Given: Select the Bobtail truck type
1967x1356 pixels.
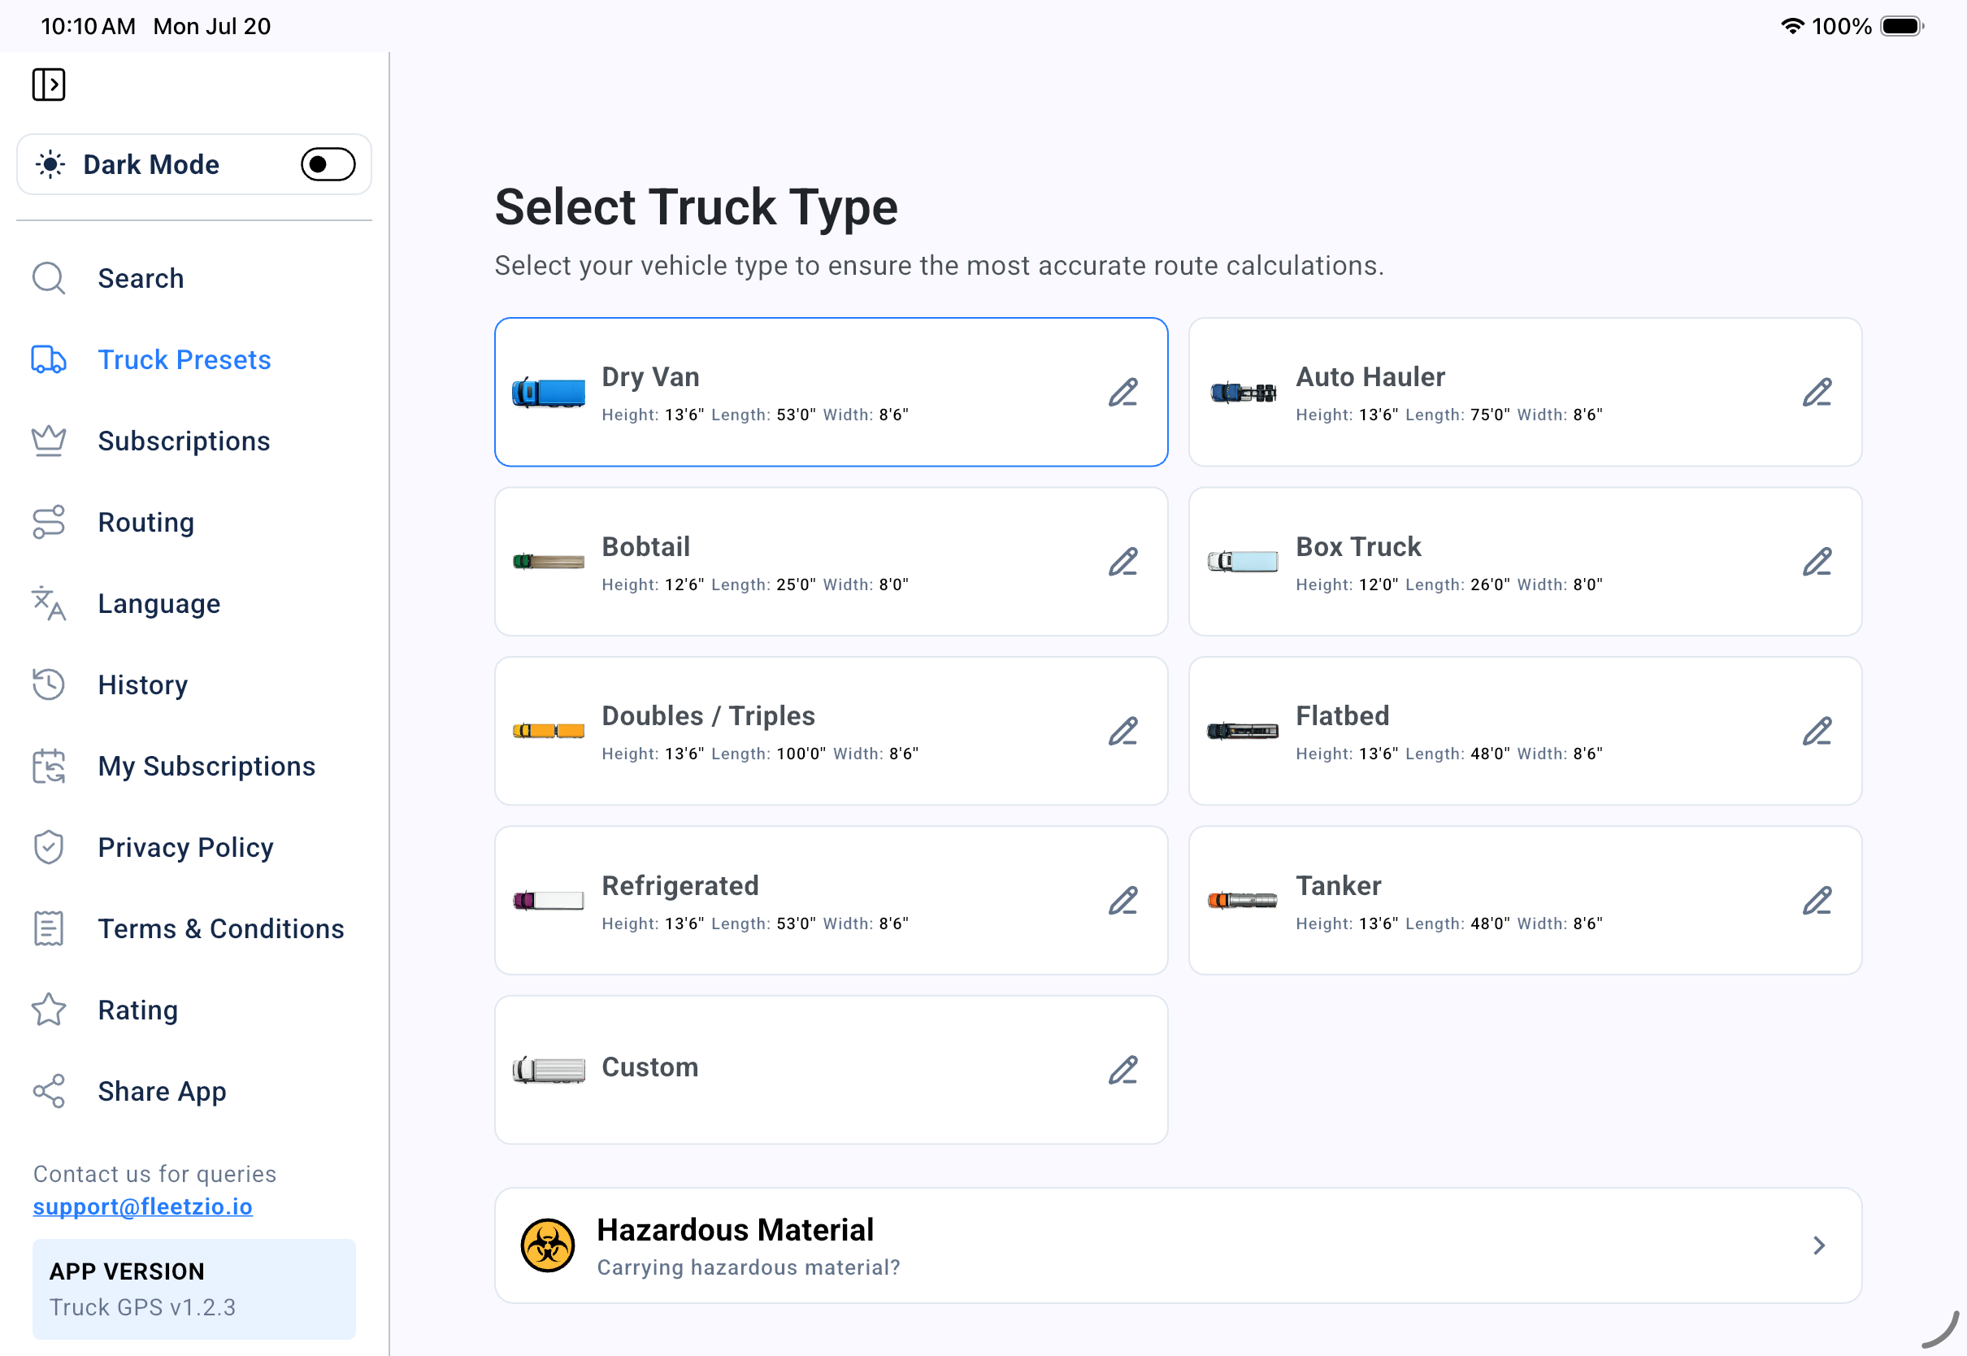Looking at the screenshot, I should point(831,562).
